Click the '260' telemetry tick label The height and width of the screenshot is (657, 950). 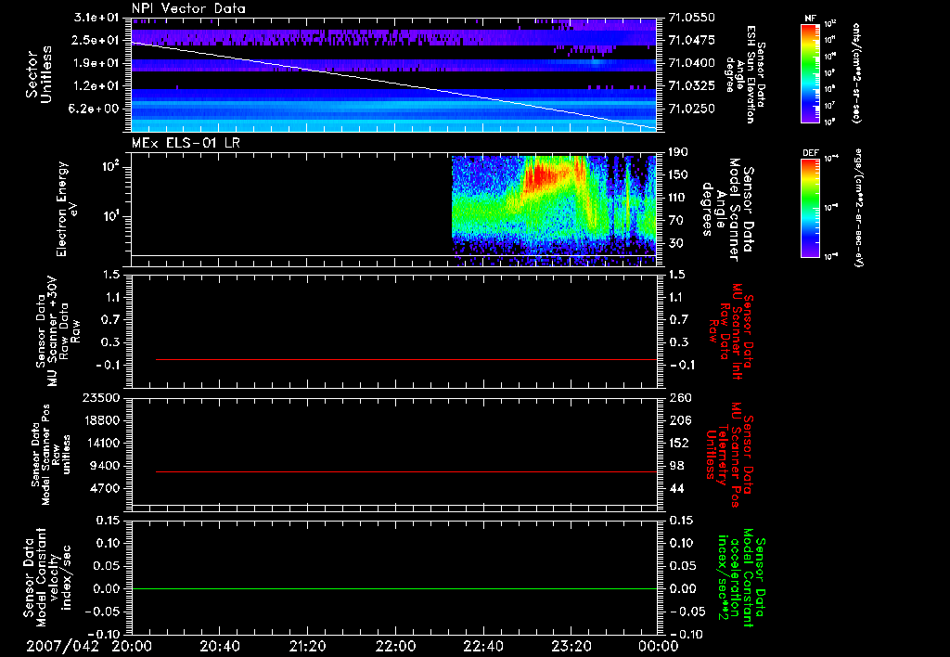coord(680,397)
